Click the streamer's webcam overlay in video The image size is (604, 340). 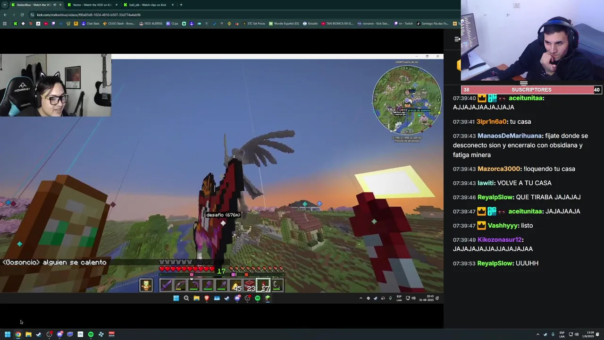tap(56, 85)
